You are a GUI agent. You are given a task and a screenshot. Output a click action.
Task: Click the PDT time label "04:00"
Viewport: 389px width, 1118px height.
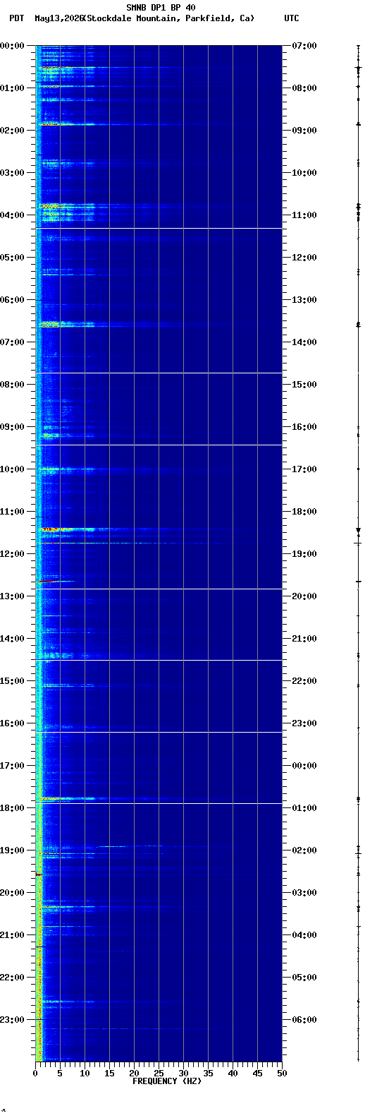tap(12, 215)
